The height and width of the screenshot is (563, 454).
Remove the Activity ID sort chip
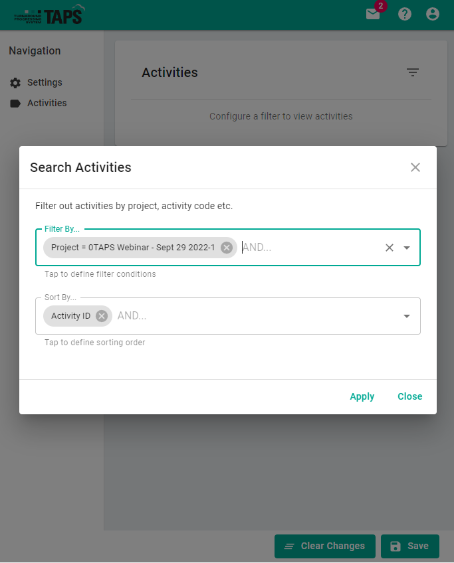point(102,316)
